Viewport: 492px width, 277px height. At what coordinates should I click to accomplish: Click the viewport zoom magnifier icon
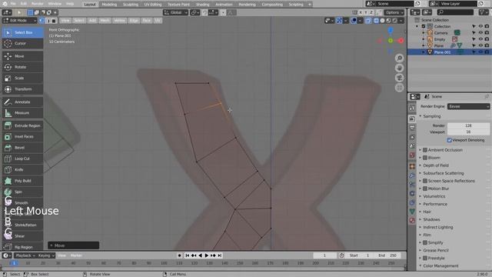400,58
